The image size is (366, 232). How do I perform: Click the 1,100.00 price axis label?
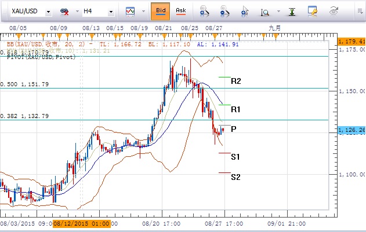point(352,175)
